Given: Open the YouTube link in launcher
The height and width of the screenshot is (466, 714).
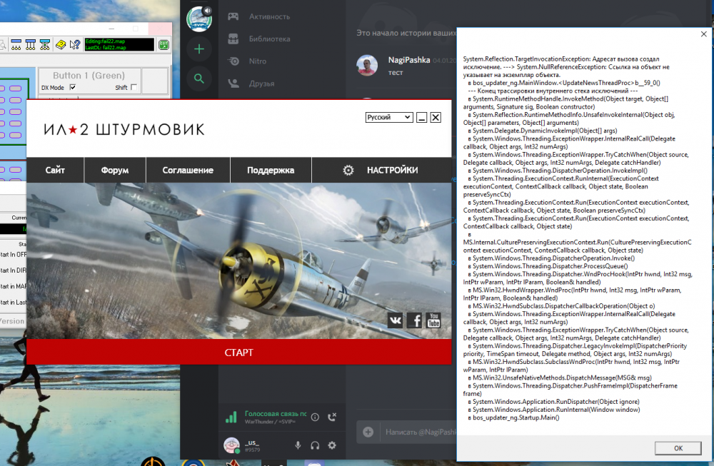Looking at the screenshot, I should [x=433, y=320].
